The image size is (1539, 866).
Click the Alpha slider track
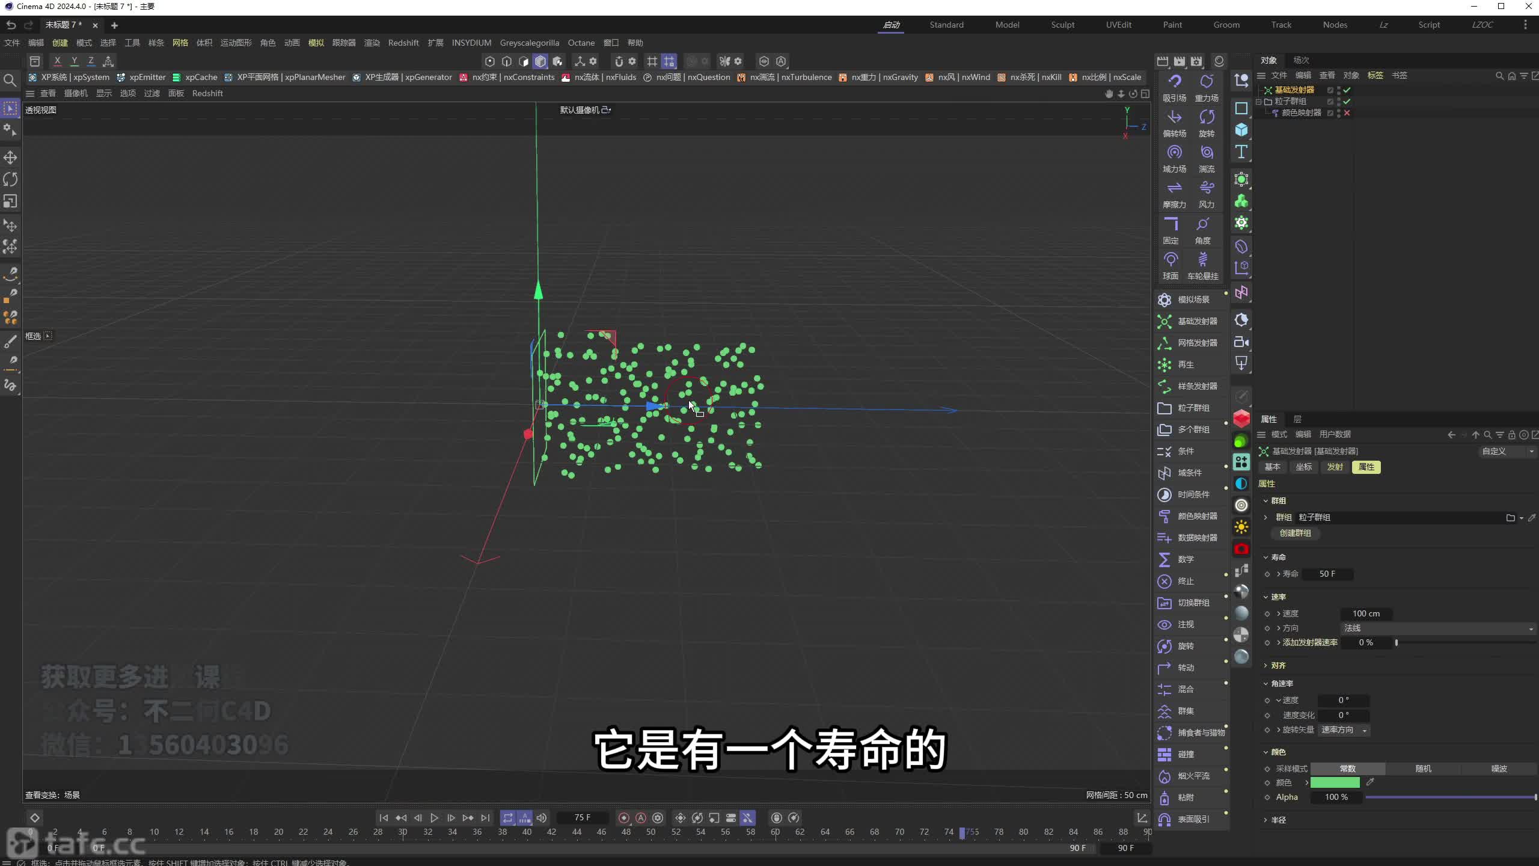point(1451,797)
